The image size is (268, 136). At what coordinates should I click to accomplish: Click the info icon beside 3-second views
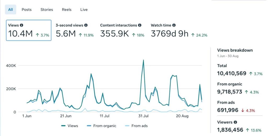(x=86, y=25)
